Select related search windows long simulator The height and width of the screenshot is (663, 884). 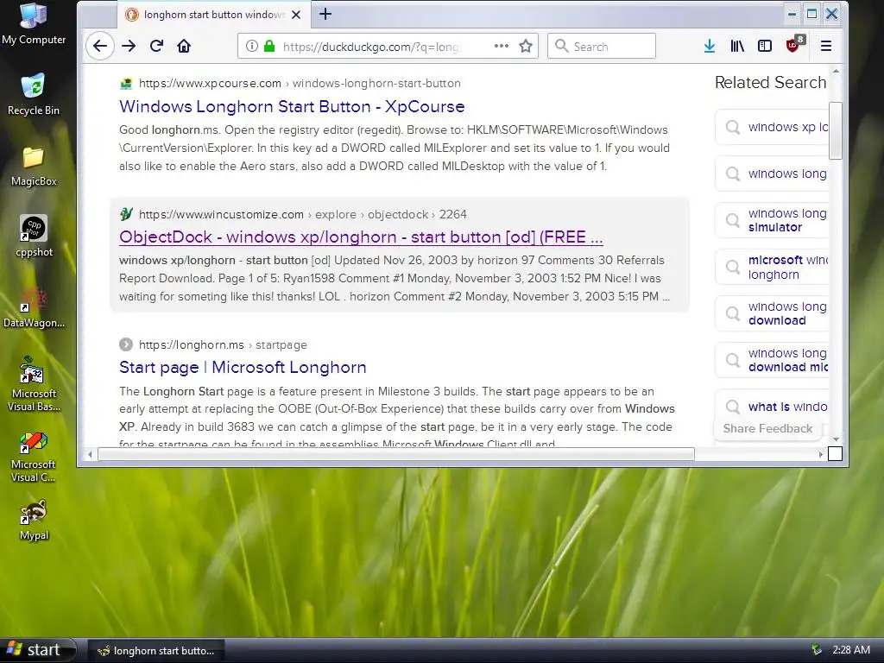(x=773, y=220)
